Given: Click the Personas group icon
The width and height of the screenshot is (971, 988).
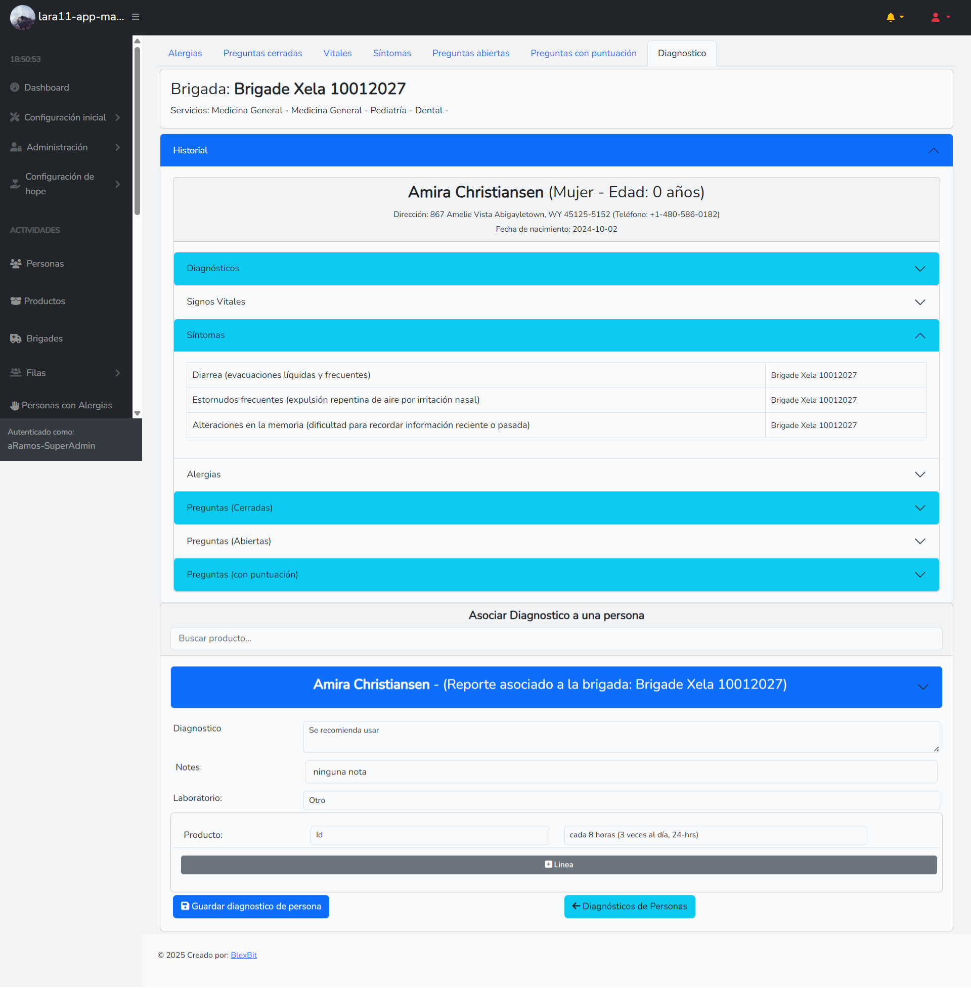Looking at the screenshot, I should (16, 264).
